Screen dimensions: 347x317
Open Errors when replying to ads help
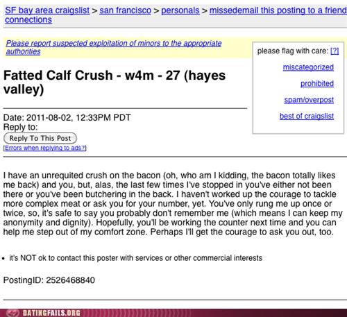tap(45, 148)
